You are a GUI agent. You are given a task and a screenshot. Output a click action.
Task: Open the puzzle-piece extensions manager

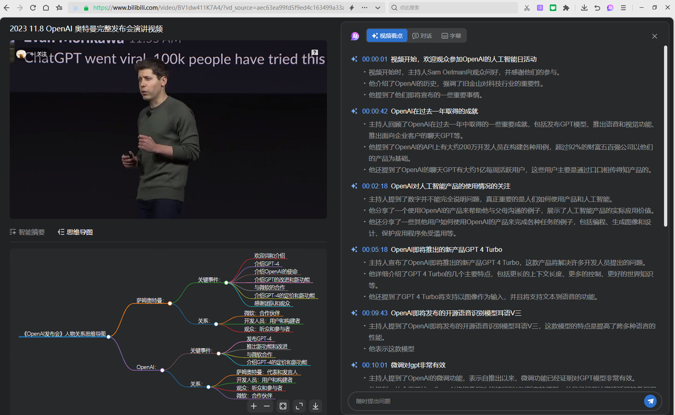566,8
